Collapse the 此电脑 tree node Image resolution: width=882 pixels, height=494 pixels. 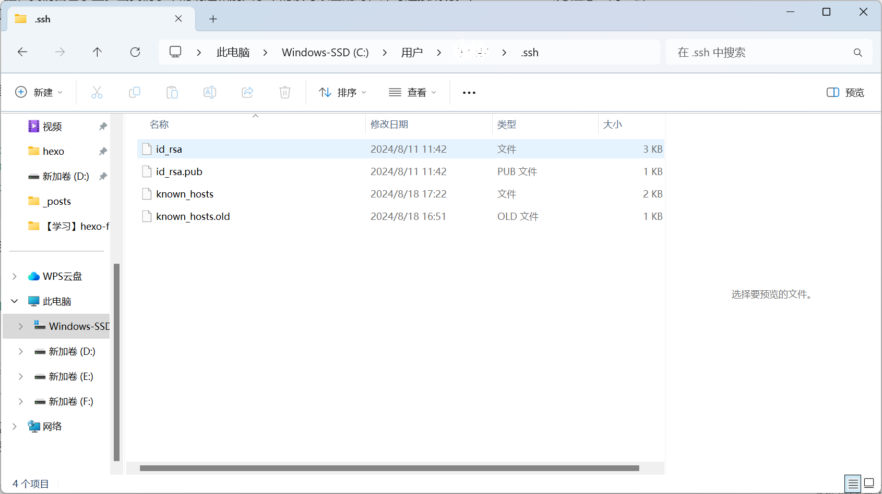(15, 301)
